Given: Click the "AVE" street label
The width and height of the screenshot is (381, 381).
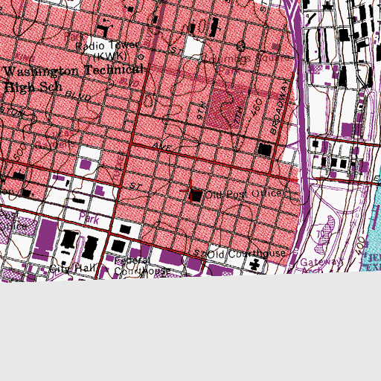Looking at the screenshot, I should tap(162, 147).
